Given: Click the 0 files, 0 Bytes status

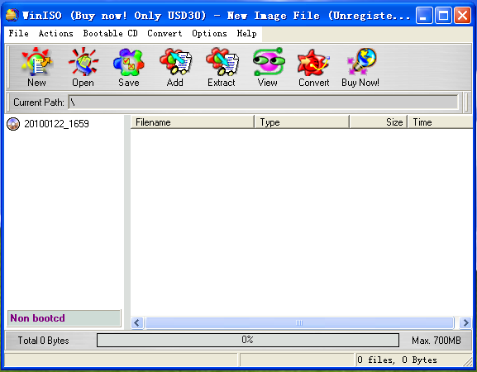Looking at the screenshot, I should 397,360.
